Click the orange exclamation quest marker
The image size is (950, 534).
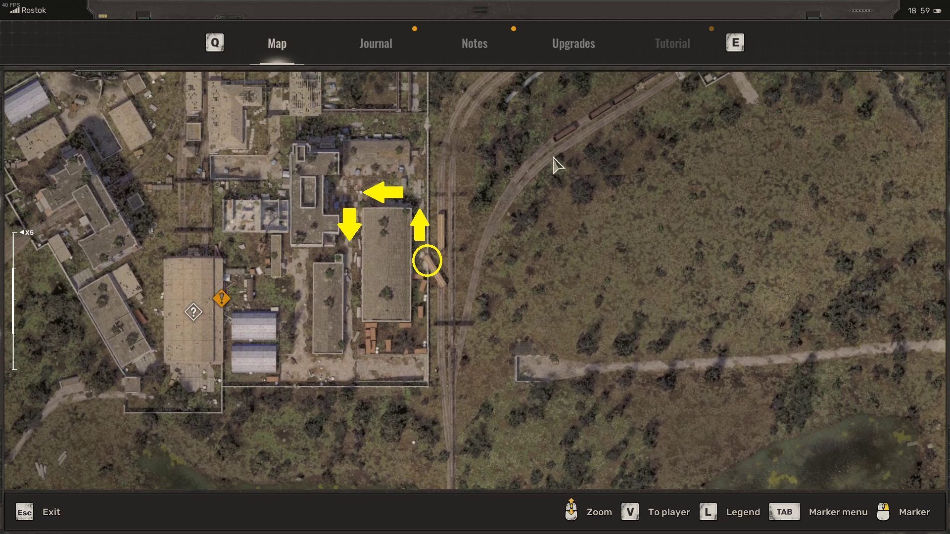point(221,298)
